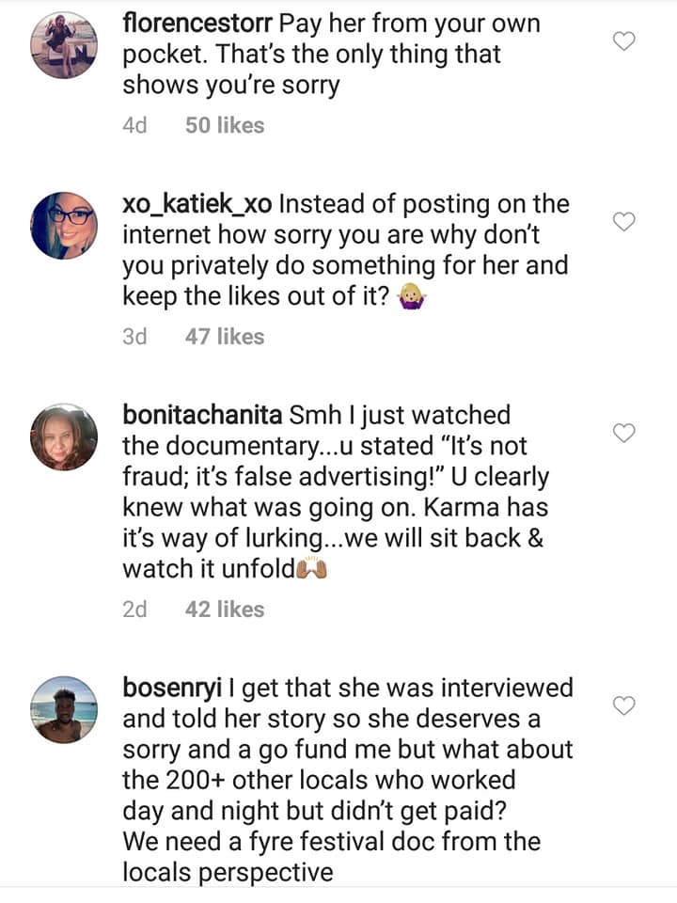This screenshot has width=677, height=903.
Task: Show the 47 likes list
Action: point(225,336)
